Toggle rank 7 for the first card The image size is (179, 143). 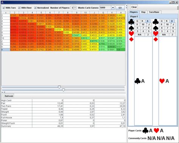click(143, 28)
